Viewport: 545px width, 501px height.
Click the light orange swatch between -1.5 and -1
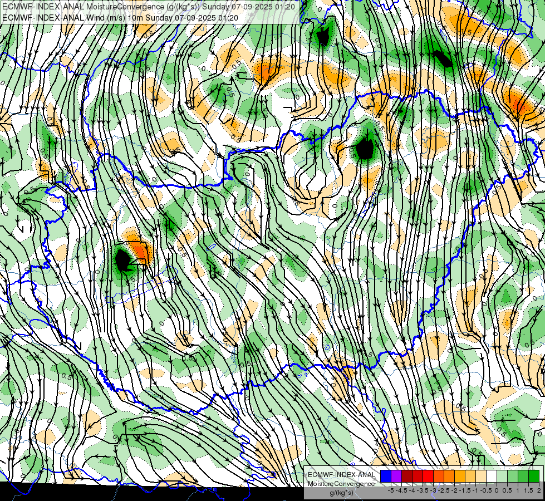(x=470, y=476)
